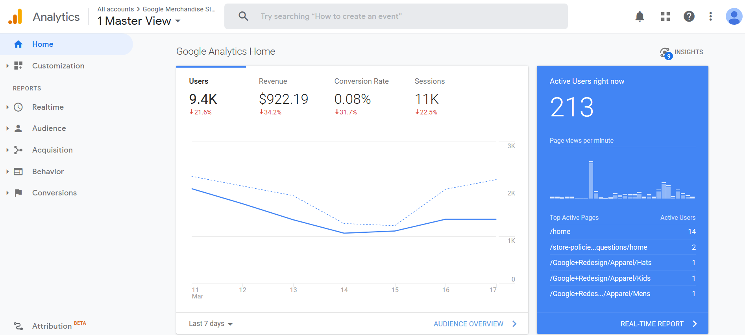745x335 pixels.
Task: Open the Acquisition menu label
Action: click(52, 150)
